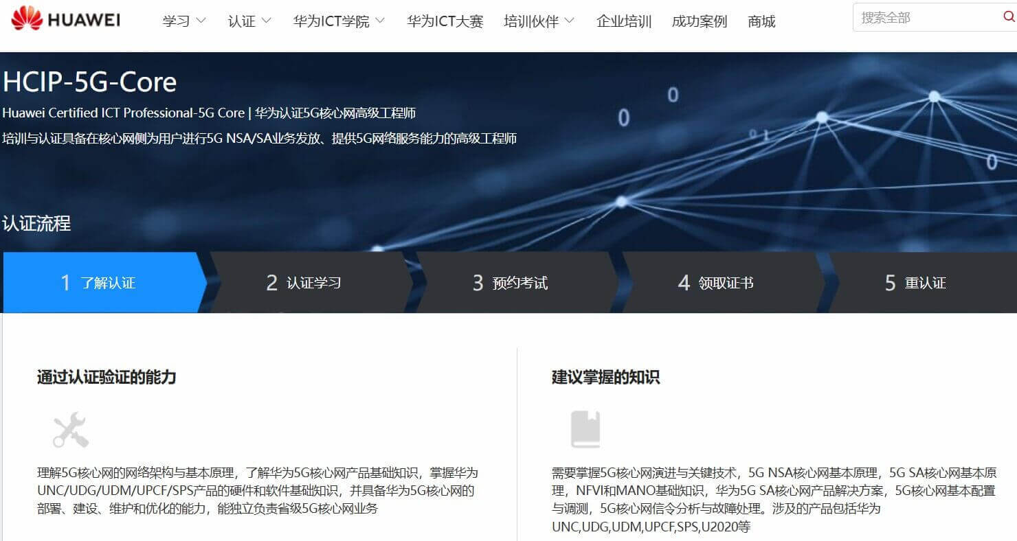
Task: Go to the 企业培训 page
Action: tap(624, 21)
